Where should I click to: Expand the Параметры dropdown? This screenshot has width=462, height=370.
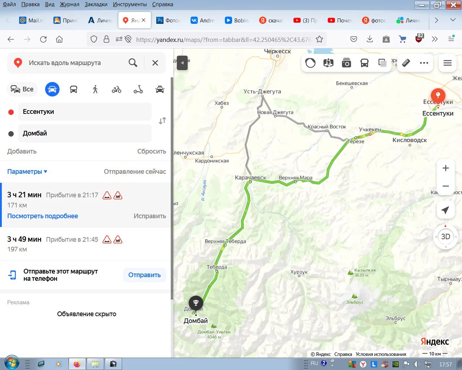coord(27,172)
